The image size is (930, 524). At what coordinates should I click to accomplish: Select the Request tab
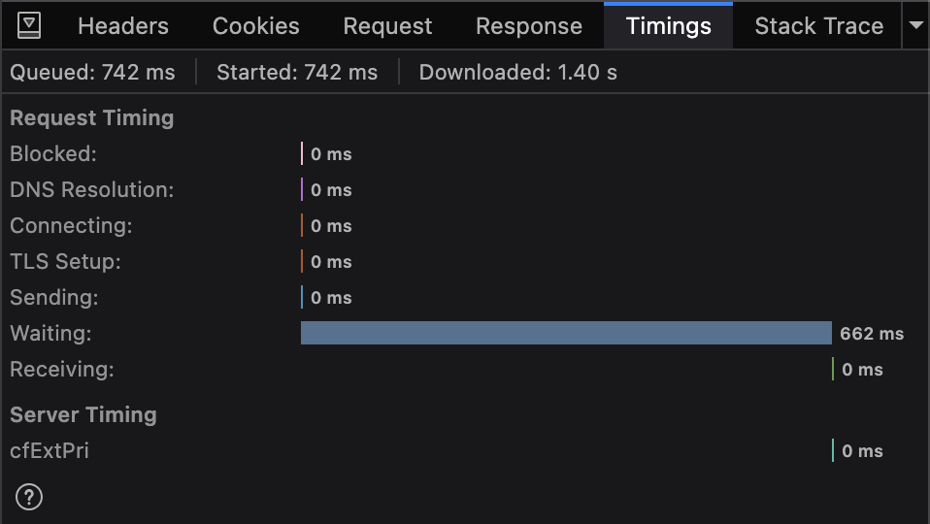[387, 26]
